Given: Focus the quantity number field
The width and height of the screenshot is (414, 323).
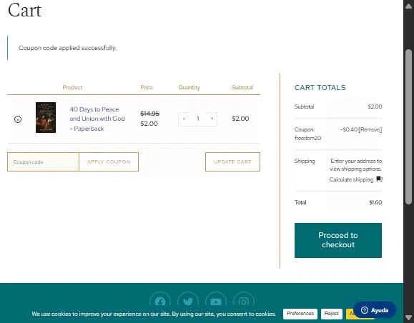Looking at the screenshot, I should 198,119.
